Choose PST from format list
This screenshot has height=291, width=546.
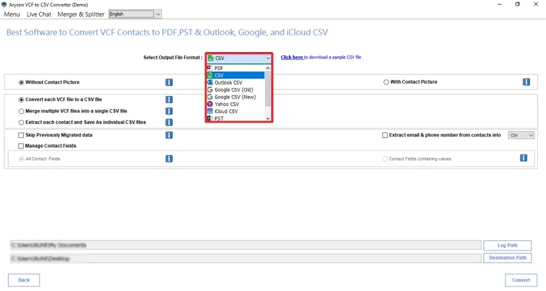coord(236,119)
